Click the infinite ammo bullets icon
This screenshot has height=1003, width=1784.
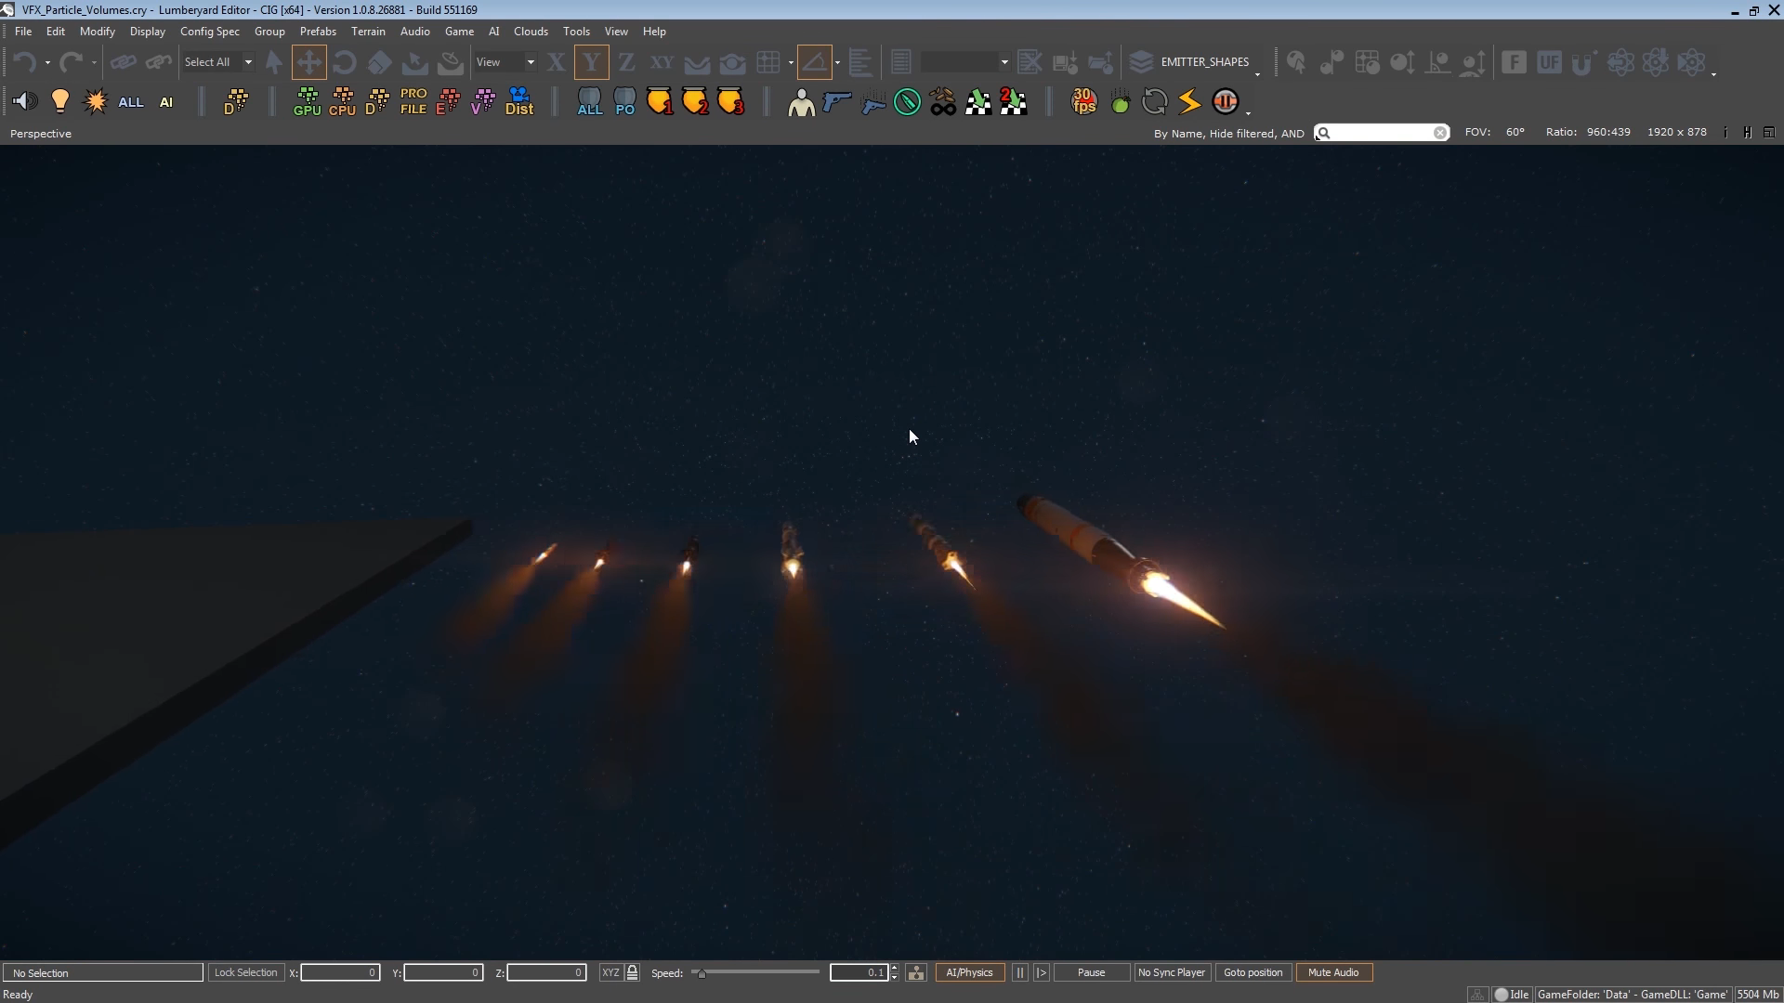click(942, 101)
